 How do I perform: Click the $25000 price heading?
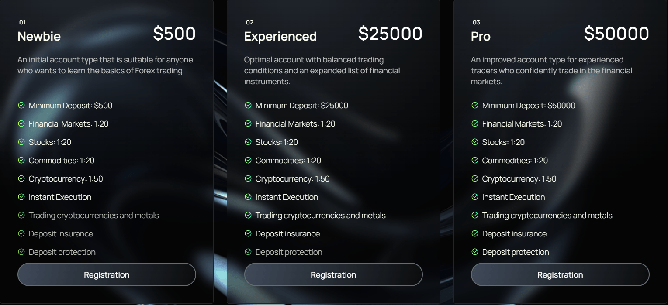[391, 34]
